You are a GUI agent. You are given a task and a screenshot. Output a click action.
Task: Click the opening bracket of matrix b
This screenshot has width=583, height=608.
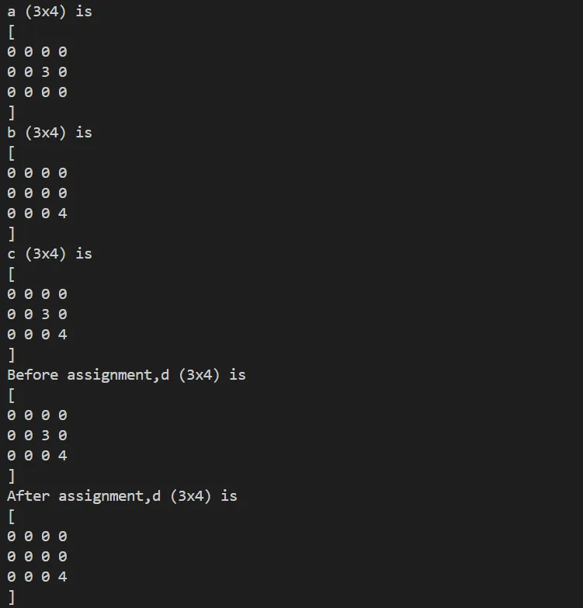click(x=11, y=154)
